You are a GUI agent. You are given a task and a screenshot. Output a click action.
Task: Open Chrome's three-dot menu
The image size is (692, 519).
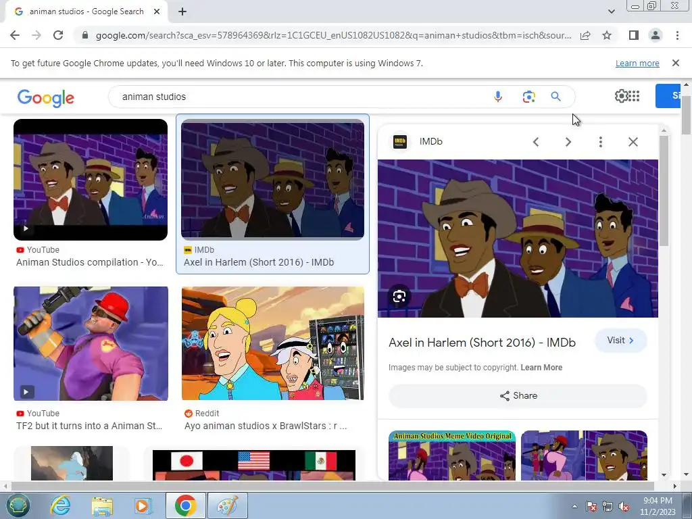(677, 35)
